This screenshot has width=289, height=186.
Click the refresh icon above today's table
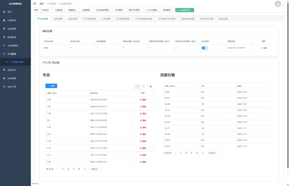[144, 86]
